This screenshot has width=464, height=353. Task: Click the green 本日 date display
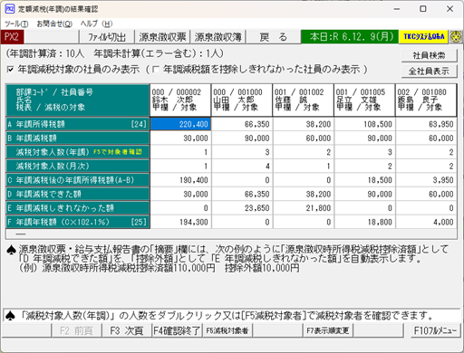(350, 37)
